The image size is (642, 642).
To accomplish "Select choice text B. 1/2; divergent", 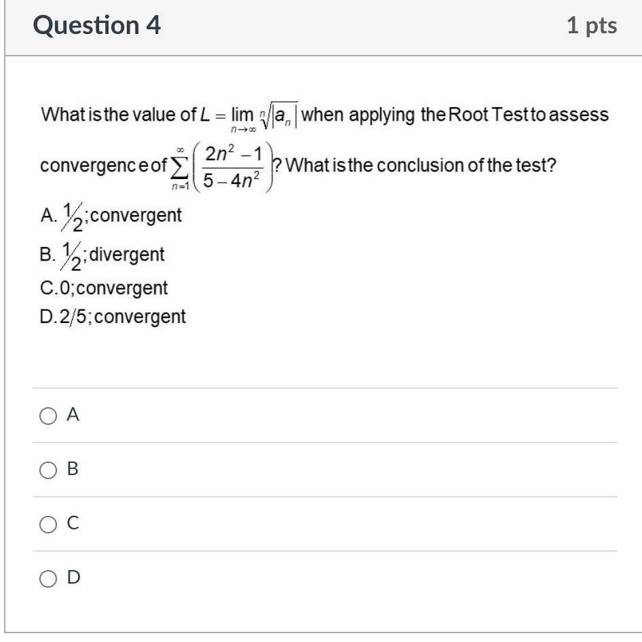I will 105,254.
